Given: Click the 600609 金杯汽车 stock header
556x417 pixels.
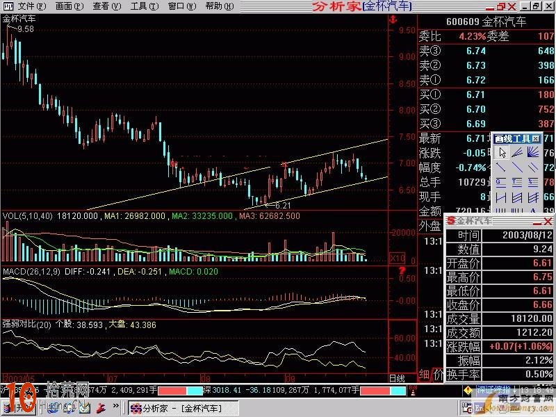Looking at the screenshot, I should [x=486, y=22].
